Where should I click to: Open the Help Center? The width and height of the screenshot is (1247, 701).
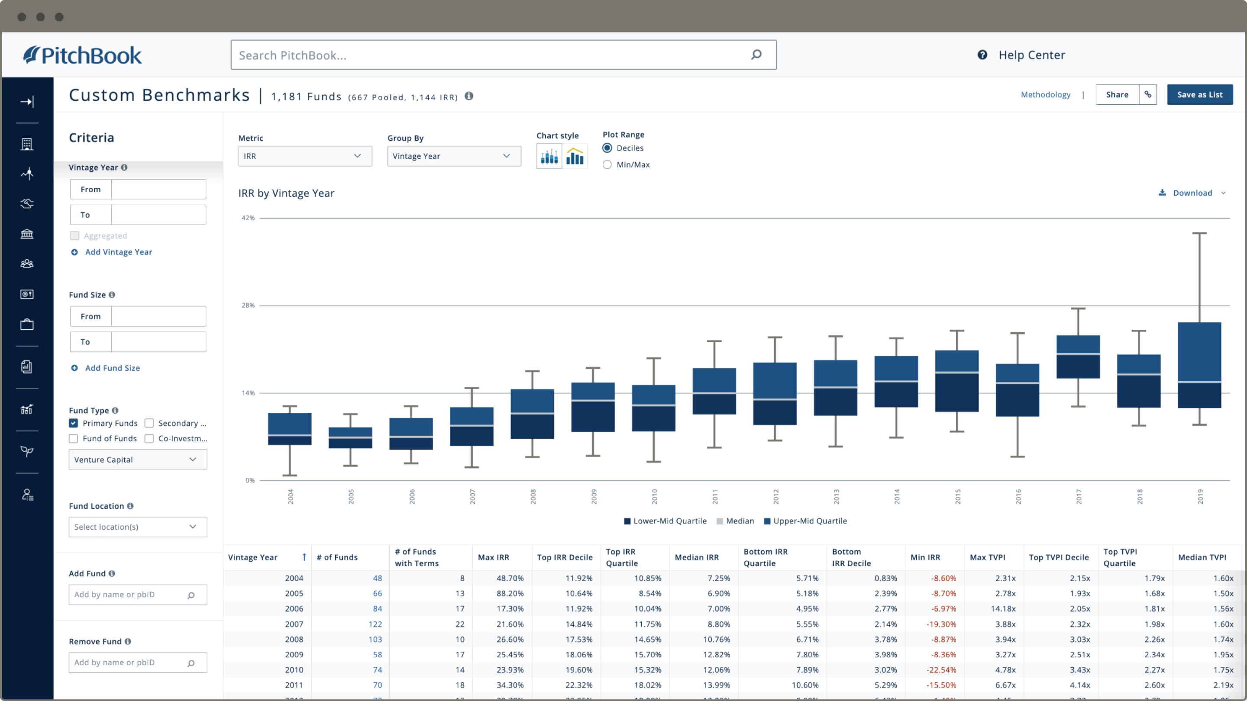coord(1031,55)
